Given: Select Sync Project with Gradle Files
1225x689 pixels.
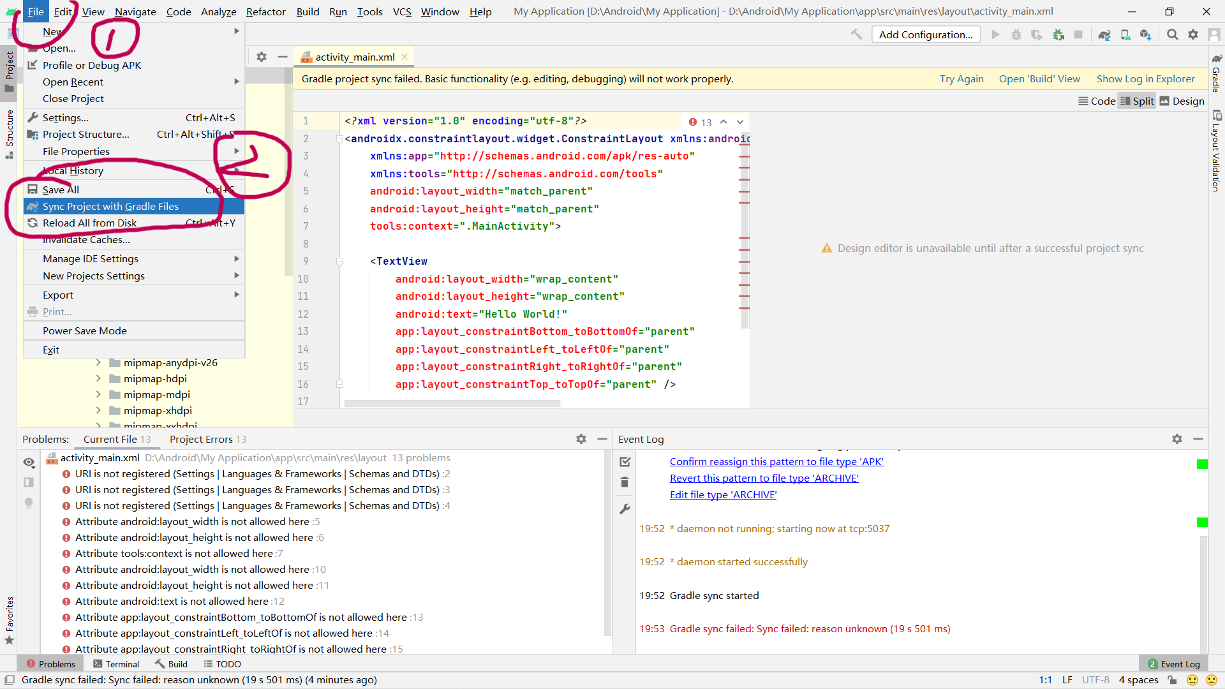Looking at the screenshot, I should click(x=110, y=206).
